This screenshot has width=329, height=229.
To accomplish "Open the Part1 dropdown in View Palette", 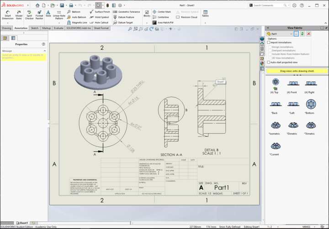I will (x=291, y=34).
